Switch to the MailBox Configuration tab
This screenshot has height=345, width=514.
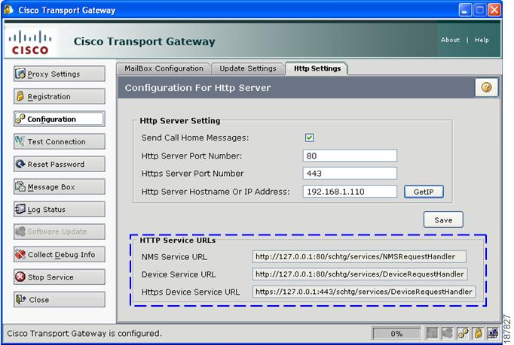click(x=164, y=68)
